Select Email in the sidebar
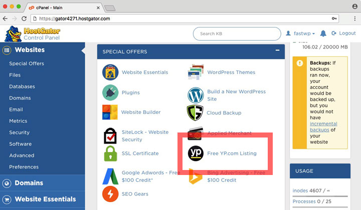The image size is (361, 210). [x=16, y=109]
